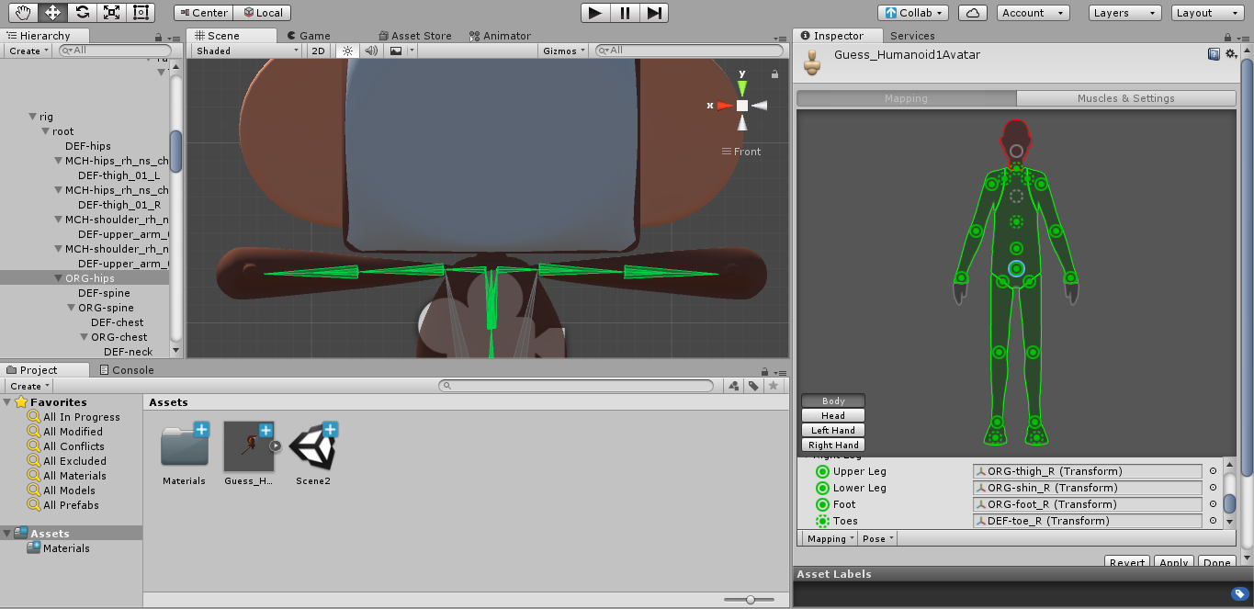Adjust the asset thumbnail size slider
Viewport: 1254px width, 609px height.
[x=751, y=599]
